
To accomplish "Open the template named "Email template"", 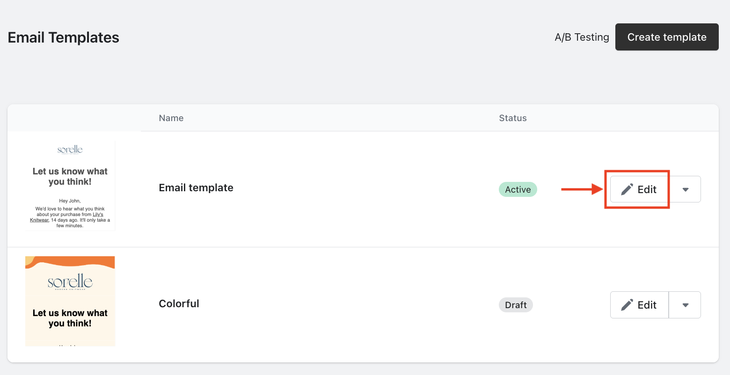I will coord(196,188).
